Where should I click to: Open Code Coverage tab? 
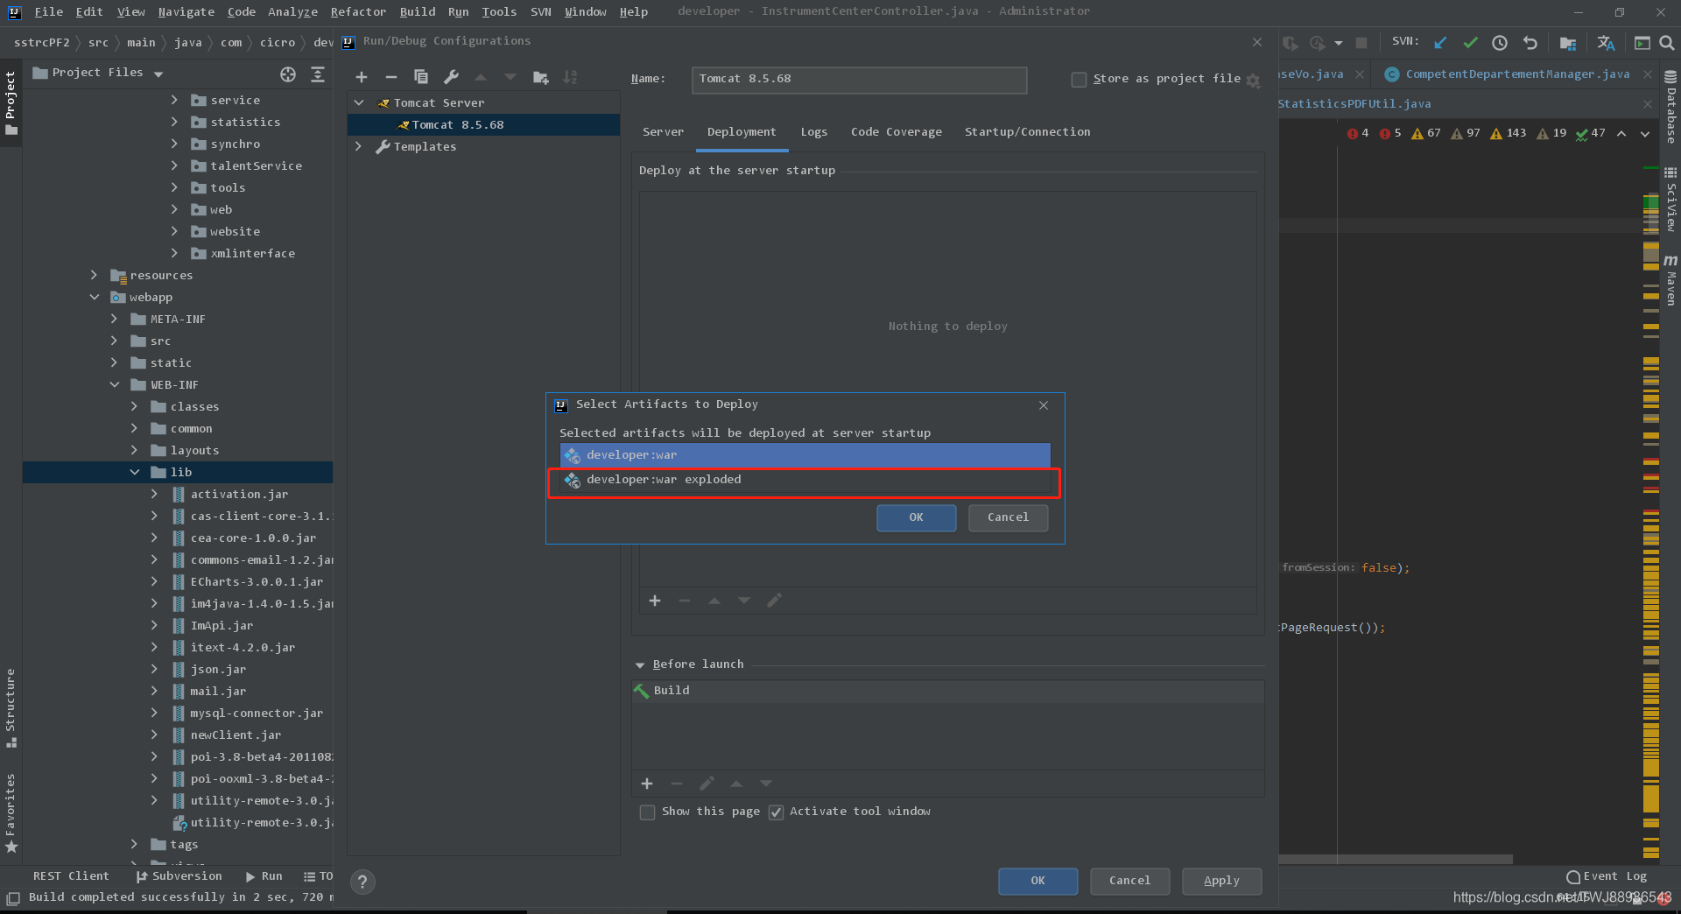point(897,132)
